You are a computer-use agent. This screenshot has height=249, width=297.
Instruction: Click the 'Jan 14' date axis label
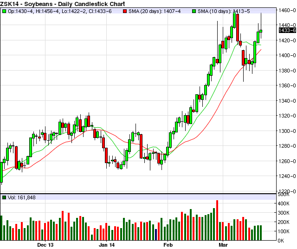point(107,245)
